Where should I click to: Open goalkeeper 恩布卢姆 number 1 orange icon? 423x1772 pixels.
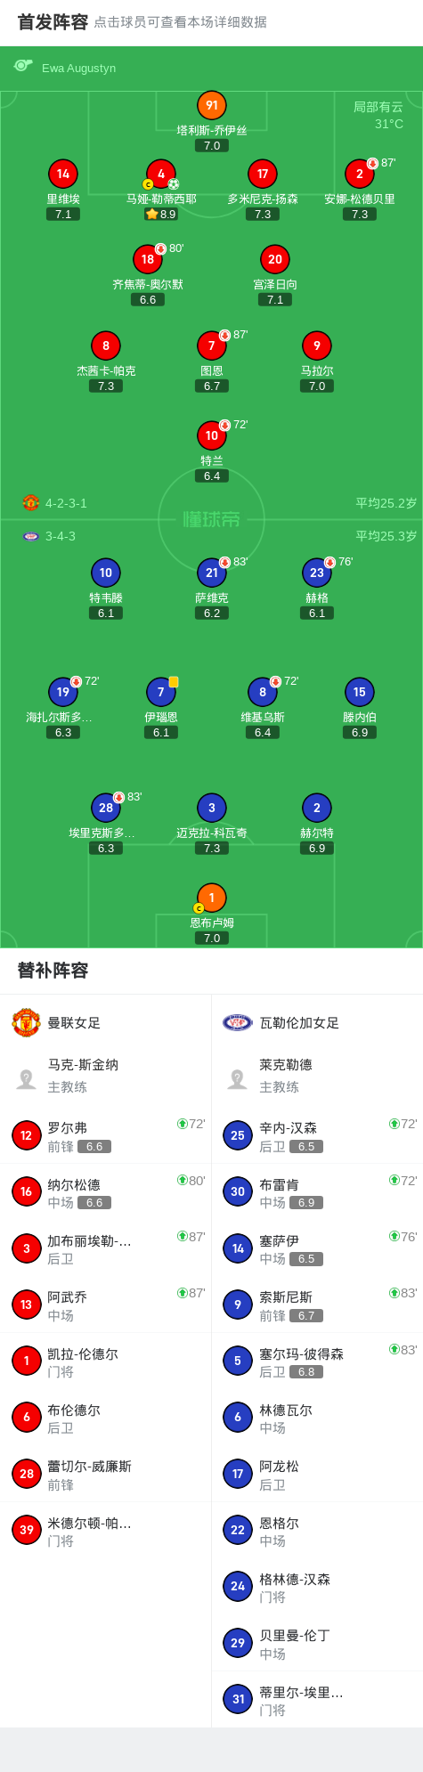tap(211, 898)
